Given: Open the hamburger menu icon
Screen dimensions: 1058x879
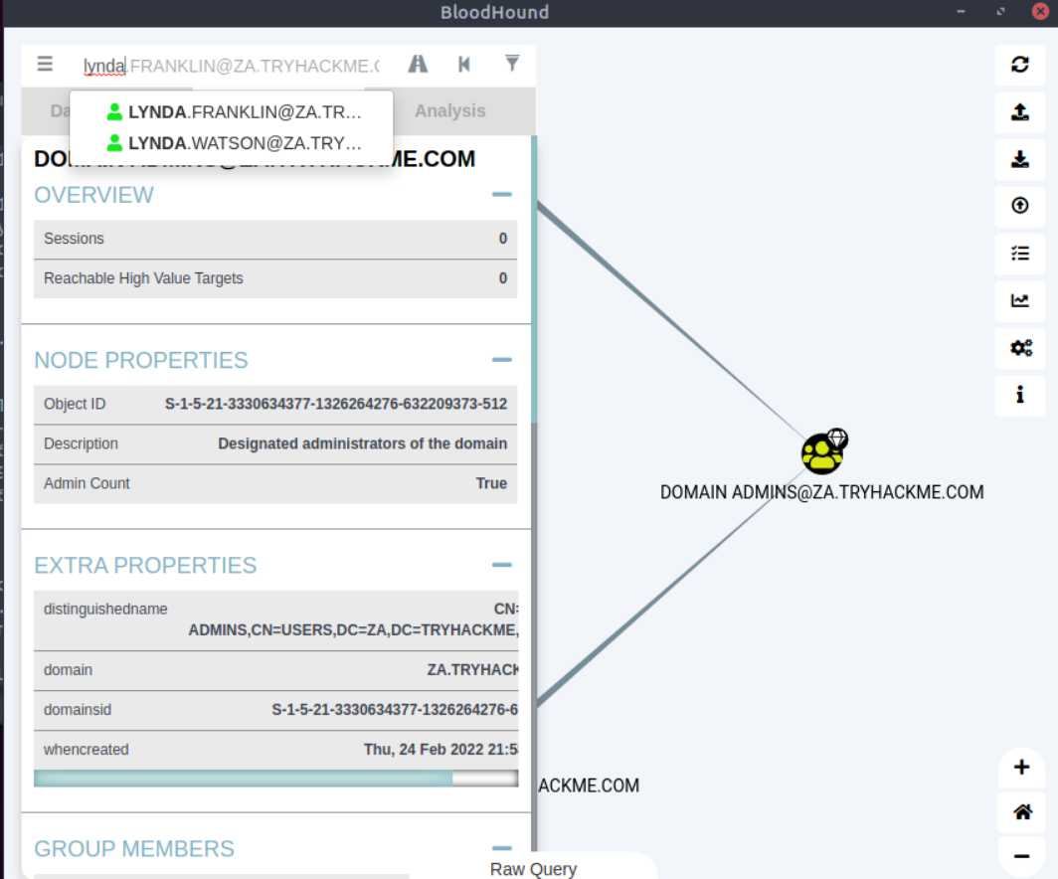Looking at the screenshot, I should [45, 64].
